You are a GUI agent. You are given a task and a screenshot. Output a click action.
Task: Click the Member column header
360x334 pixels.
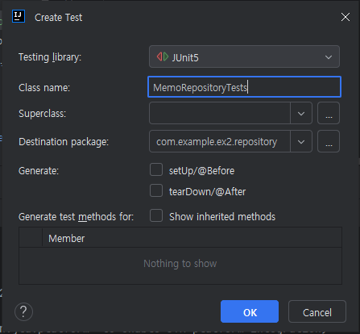click(x=192, y=238)
